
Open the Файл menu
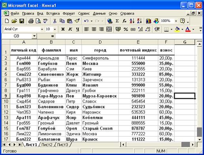pyautogui.click(x=15, y=13)
